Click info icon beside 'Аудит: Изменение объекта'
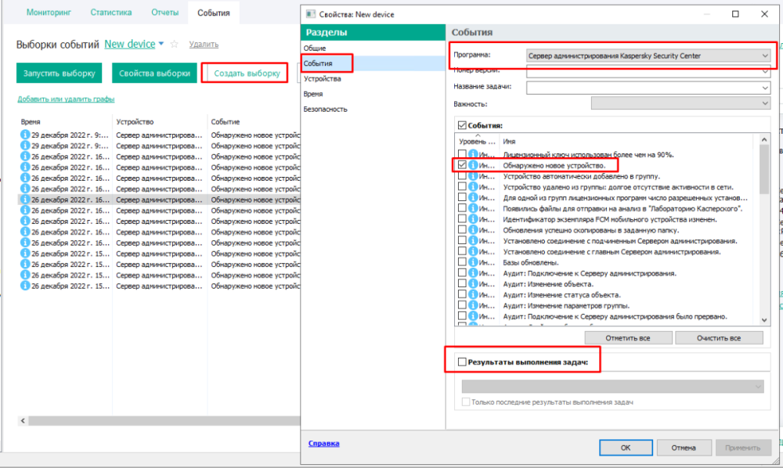The image size is (783, 468). (x=473, y=284)
